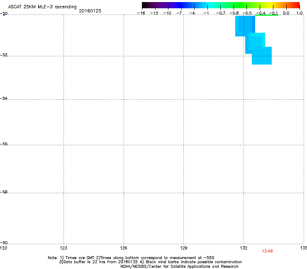Click the color scale label -0.5
This screenshot has height=269, width=307.
[247, 13]
